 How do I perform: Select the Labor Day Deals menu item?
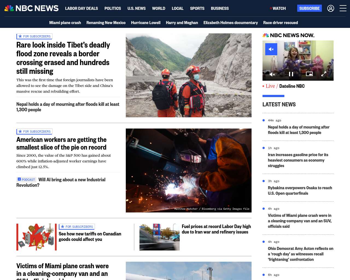click(81, 8)
